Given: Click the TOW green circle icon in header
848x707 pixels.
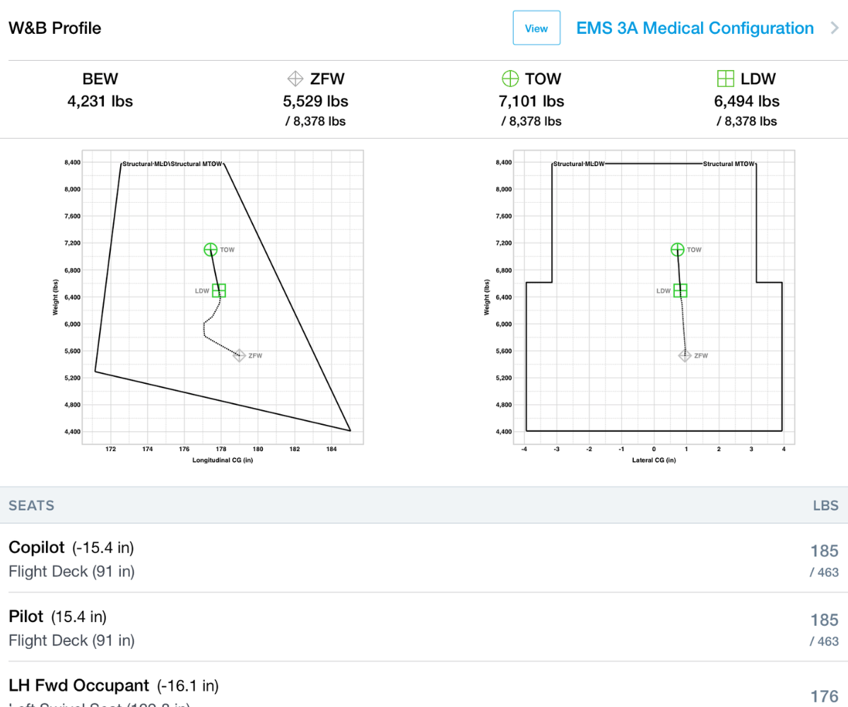Looking at the screenshot, I should click(x=510, y=78).
